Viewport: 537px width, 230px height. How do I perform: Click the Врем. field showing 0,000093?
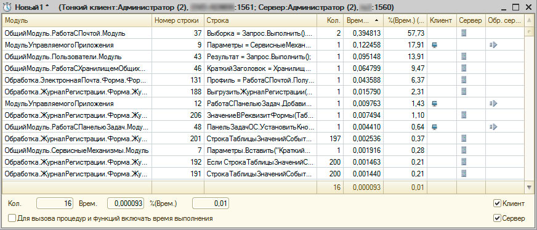[x=126, y=203]
